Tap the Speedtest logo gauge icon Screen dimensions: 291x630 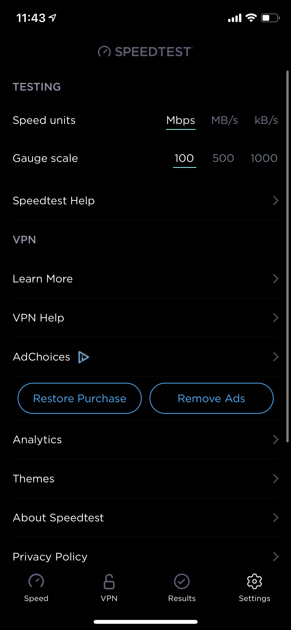[x=104, y=51]
